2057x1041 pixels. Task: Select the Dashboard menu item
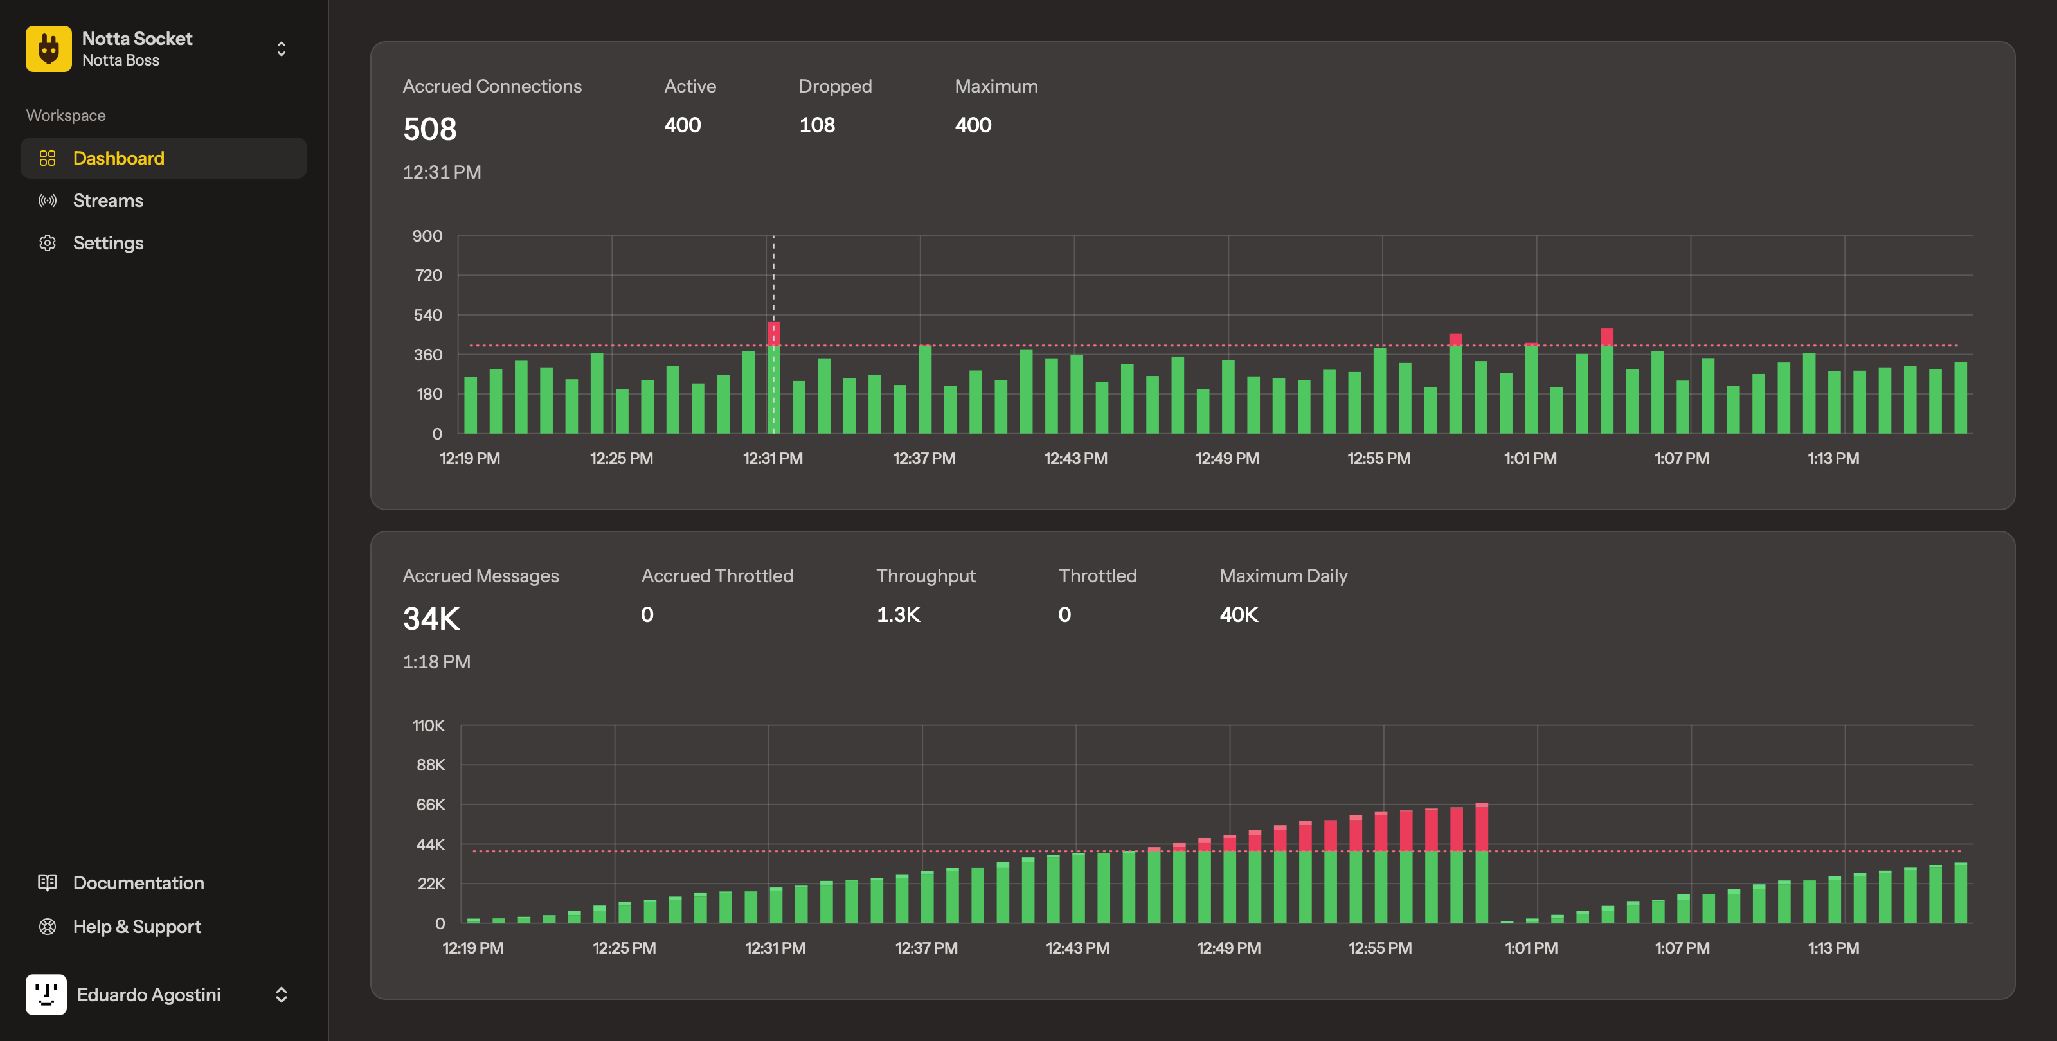(x=118, y=158)
